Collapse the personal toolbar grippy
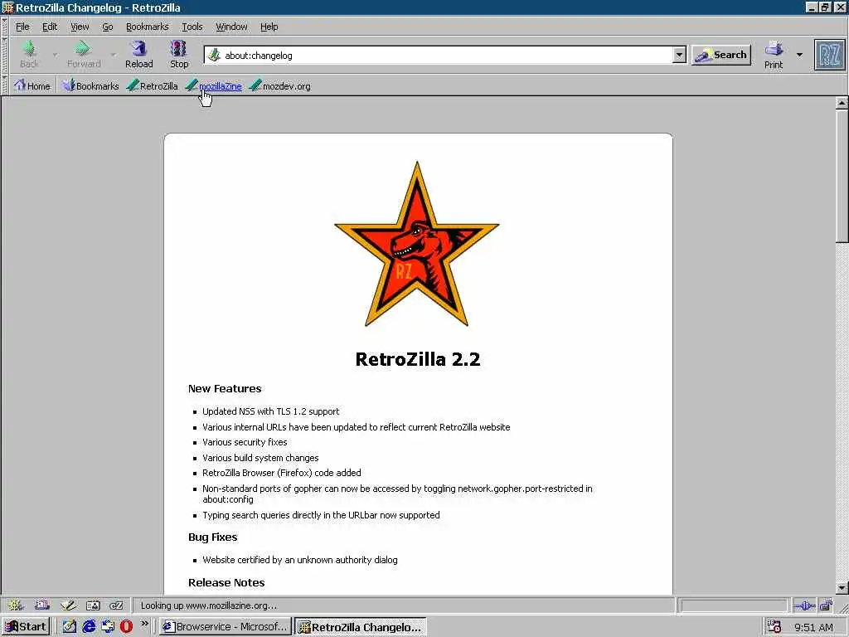This screenshot has height=637, width=849. coord(5,85)
